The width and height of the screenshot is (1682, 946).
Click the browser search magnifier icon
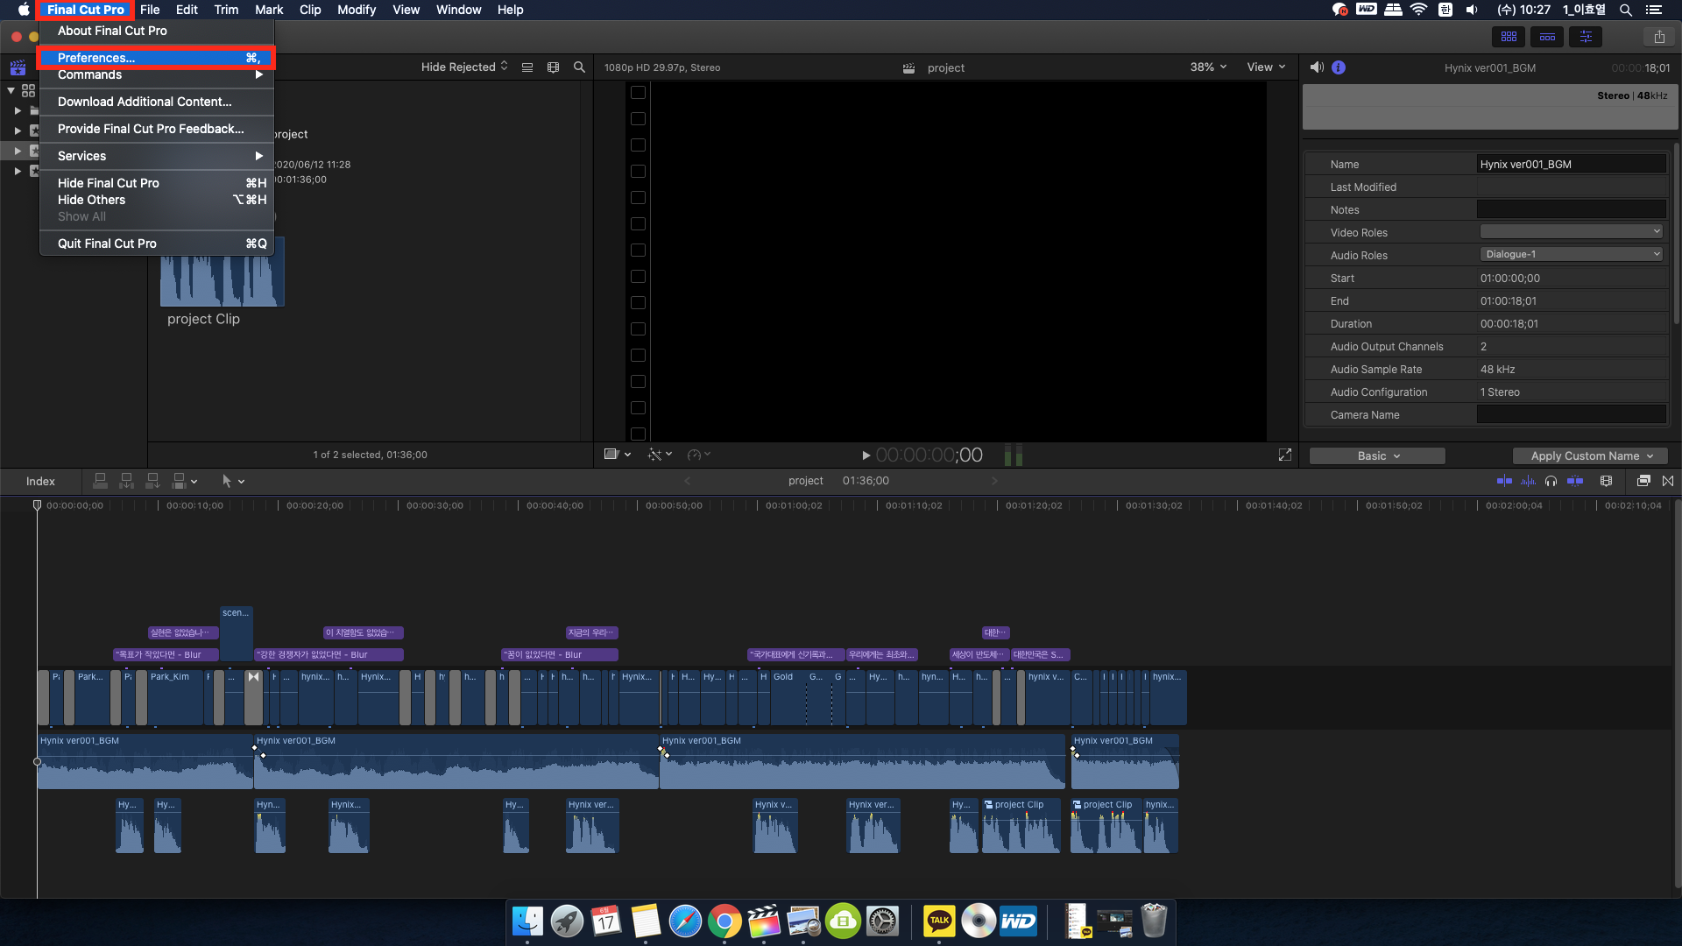click(579, 67)
